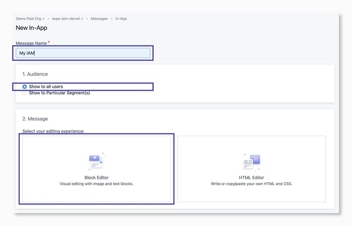Open Demo Paid Org breadcrumb
This screenshot has height=226, width=352.
tap(28, 19)
